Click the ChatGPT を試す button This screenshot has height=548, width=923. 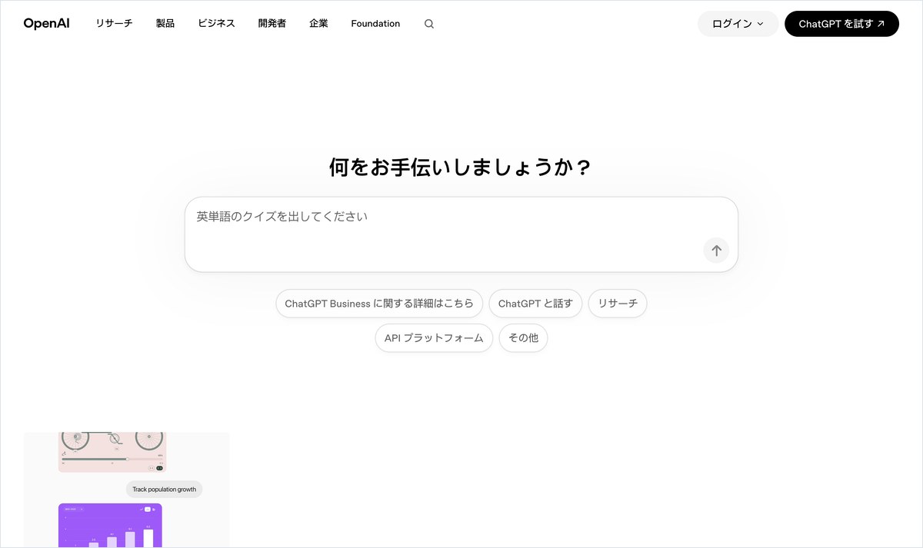point(841,24)
